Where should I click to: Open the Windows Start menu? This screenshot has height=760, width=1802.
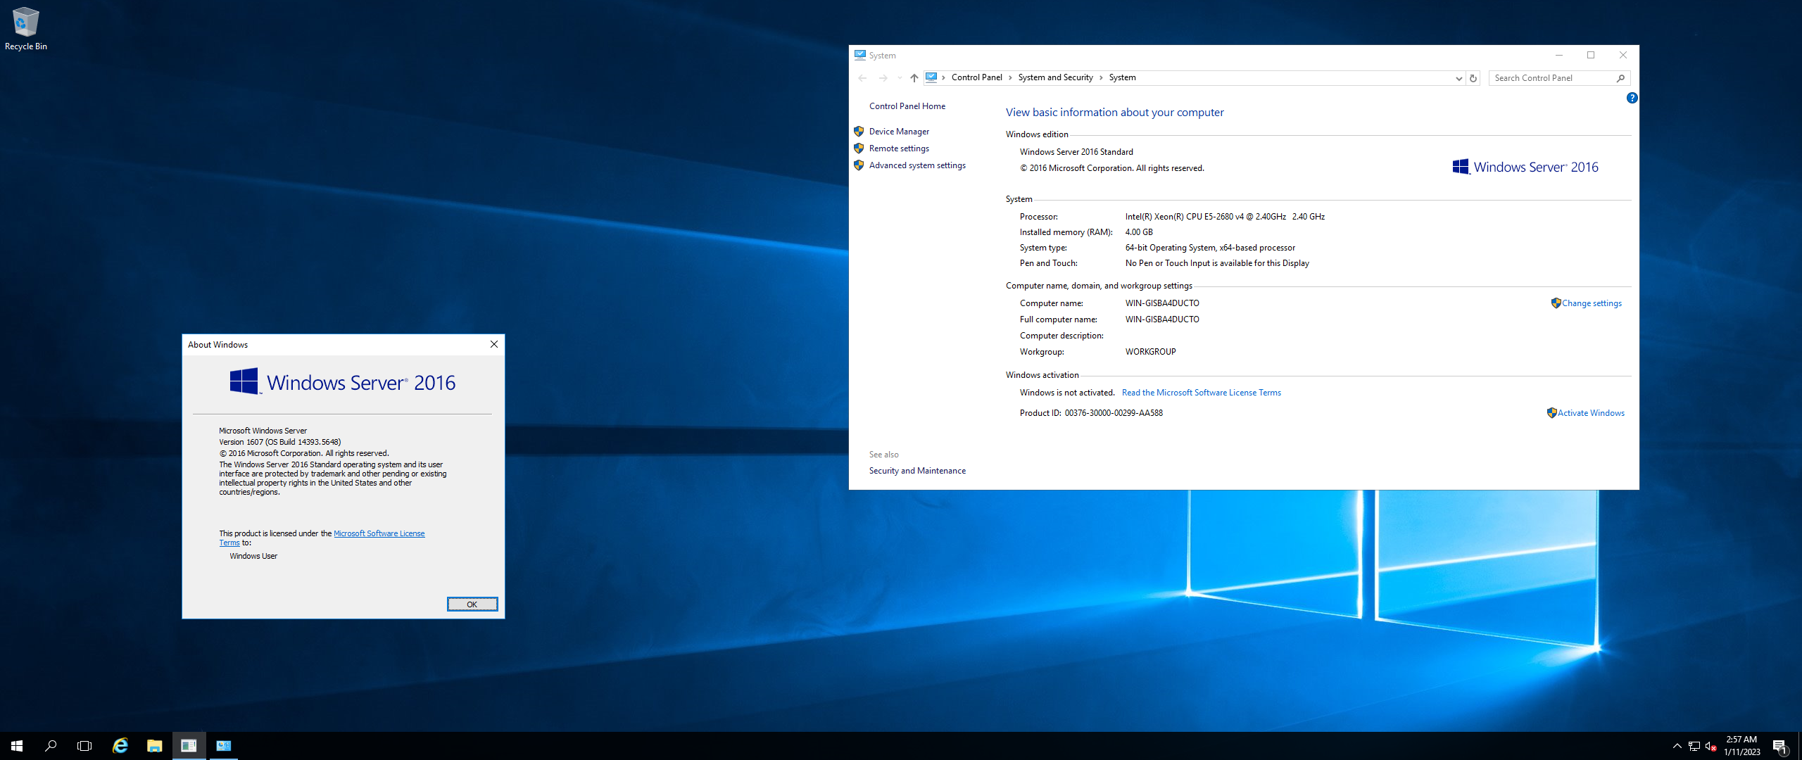(17, 746)
